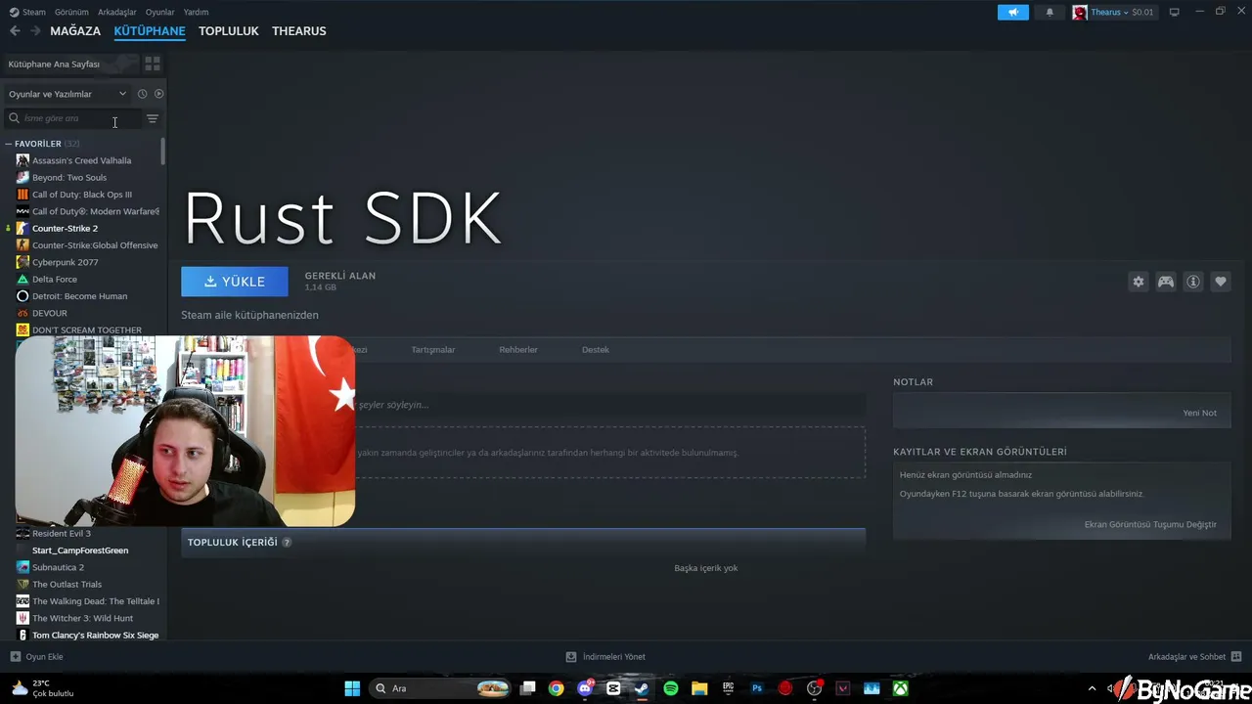This screenshot has height=704, width=1252.
Task: Click the Windows taskbar search box
Action: click(442, 688)
